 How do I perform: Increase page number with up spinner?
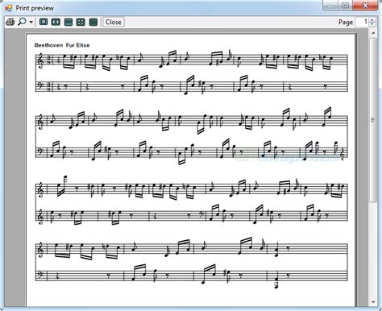[x=372, y=20]
